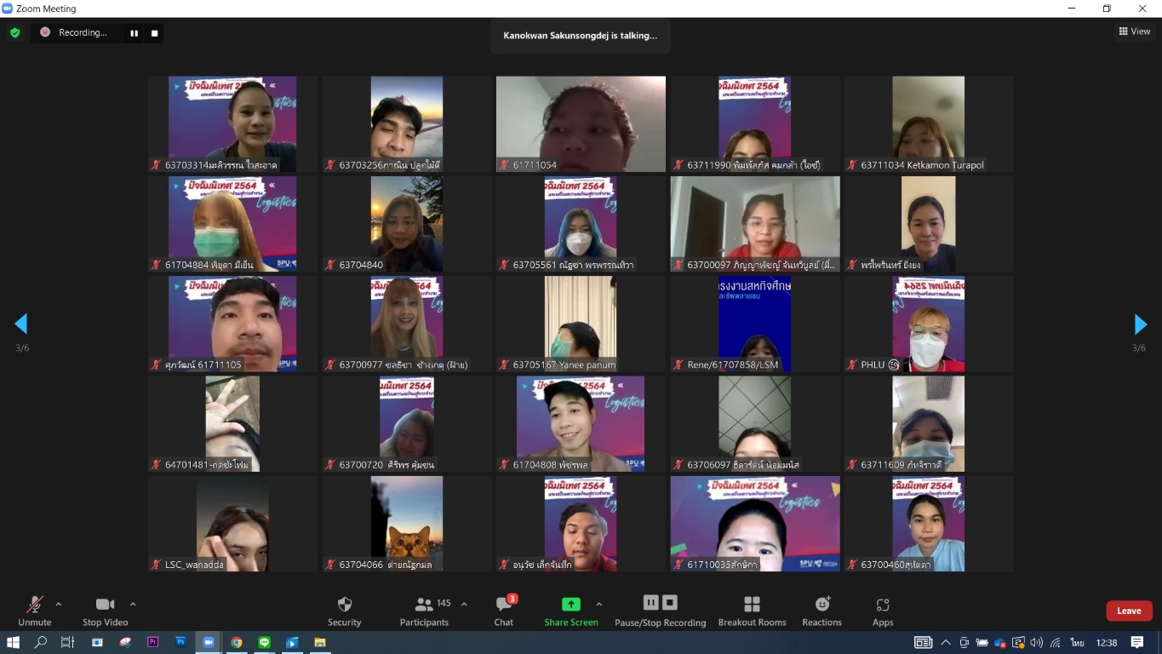Open Adobe Photoshop from the taskbar
Screen dimensions: 1162x654
(x=181, y=642)
